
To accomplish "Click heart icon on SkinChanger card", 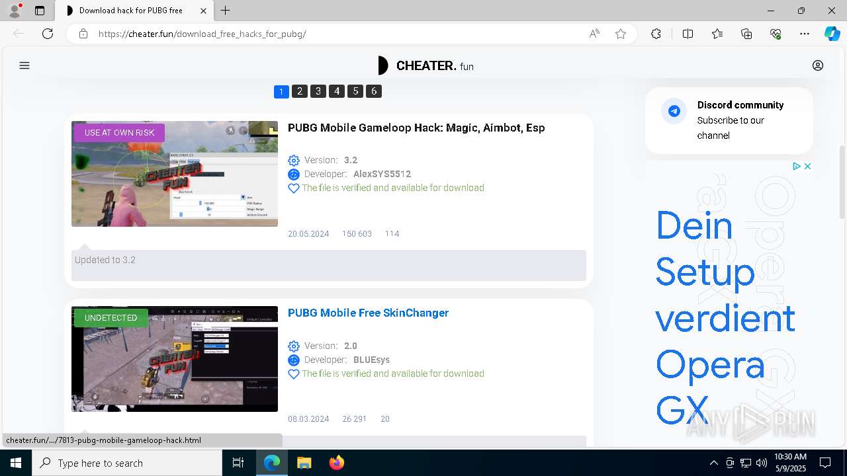I will [x=294, y=374].
